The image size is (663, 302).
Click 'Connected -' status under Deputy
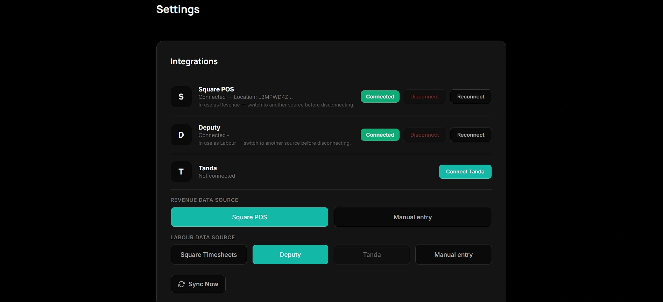pyautogui.click(x=214, y=135)
